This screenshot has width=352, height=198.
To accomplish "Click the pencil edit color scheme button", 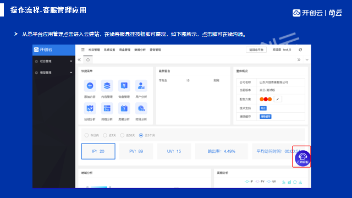I will (x=278, y=99).
